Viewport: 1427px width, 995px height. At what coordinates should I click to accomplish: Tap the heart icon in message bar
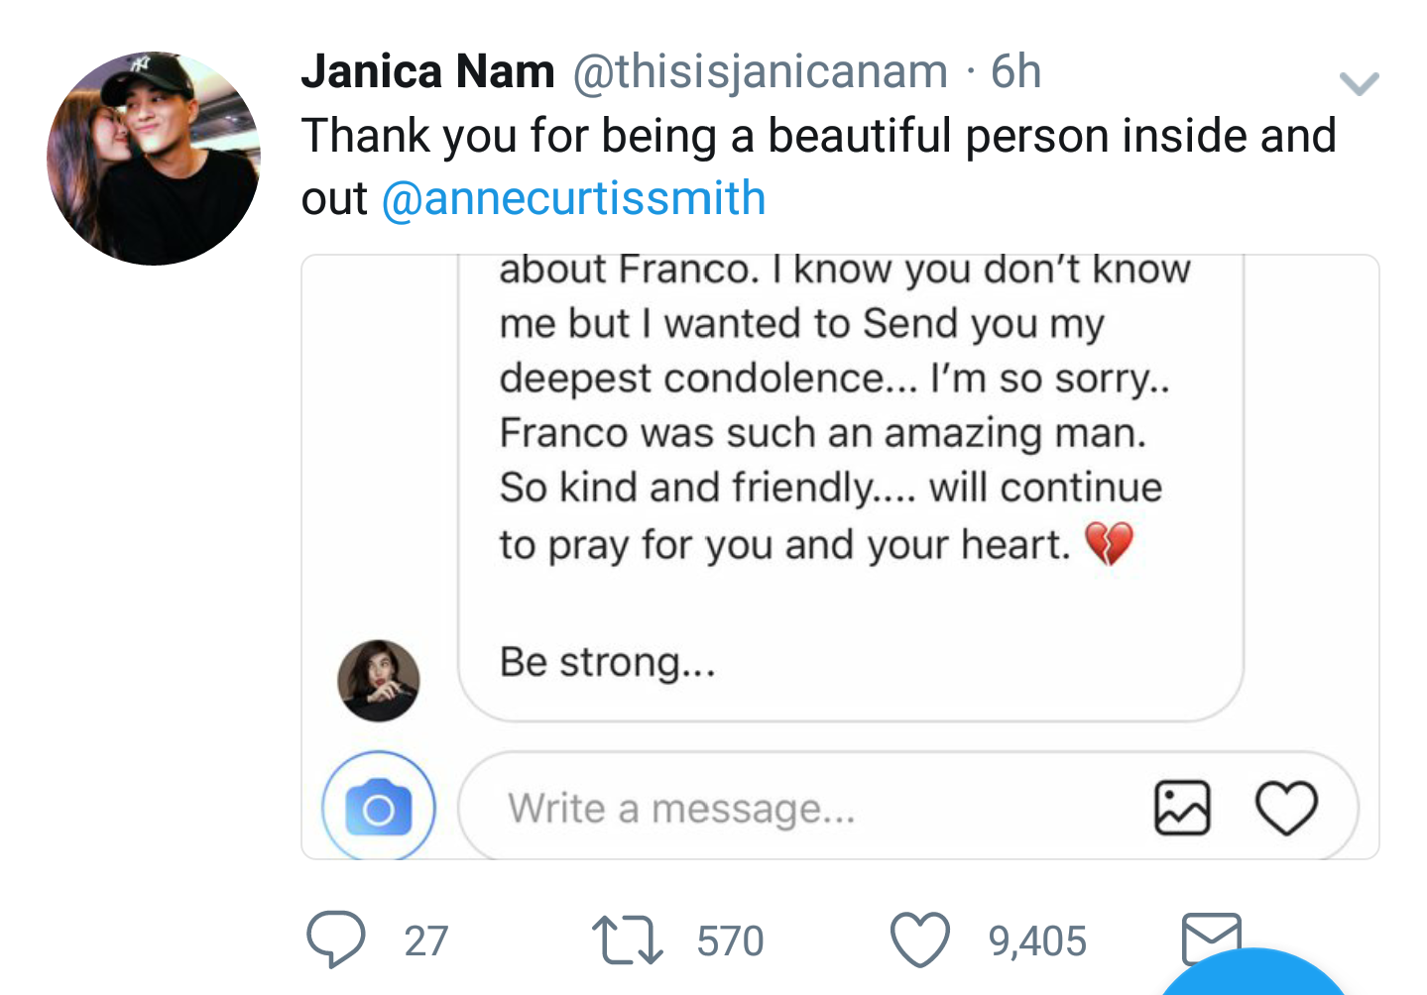[1286, 808]
